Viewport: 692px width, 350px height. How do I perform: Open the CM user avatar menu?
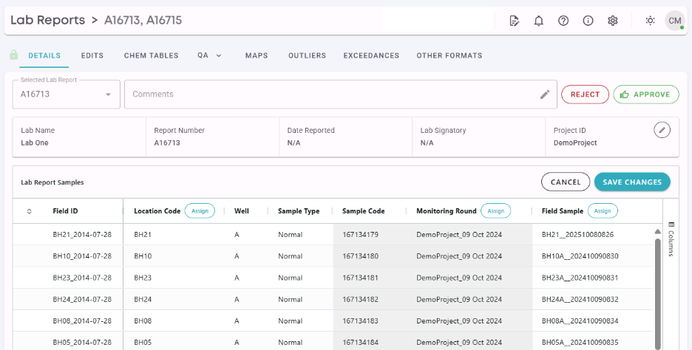(x=674, y=21)
